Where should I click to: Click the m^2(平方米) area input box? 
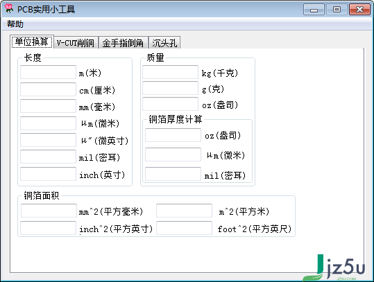coord(184,211)
